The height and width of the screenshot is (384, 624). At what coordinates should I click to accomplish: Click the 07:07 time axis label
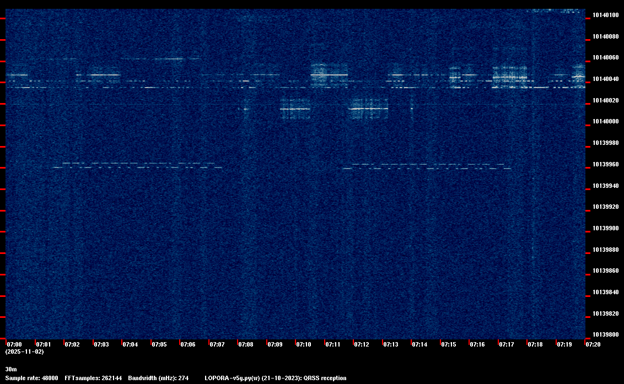(x=217, y=344)
